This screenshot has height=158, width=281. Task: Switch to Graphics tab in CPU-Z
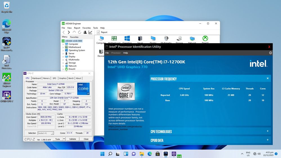click(x=63, y=78)
